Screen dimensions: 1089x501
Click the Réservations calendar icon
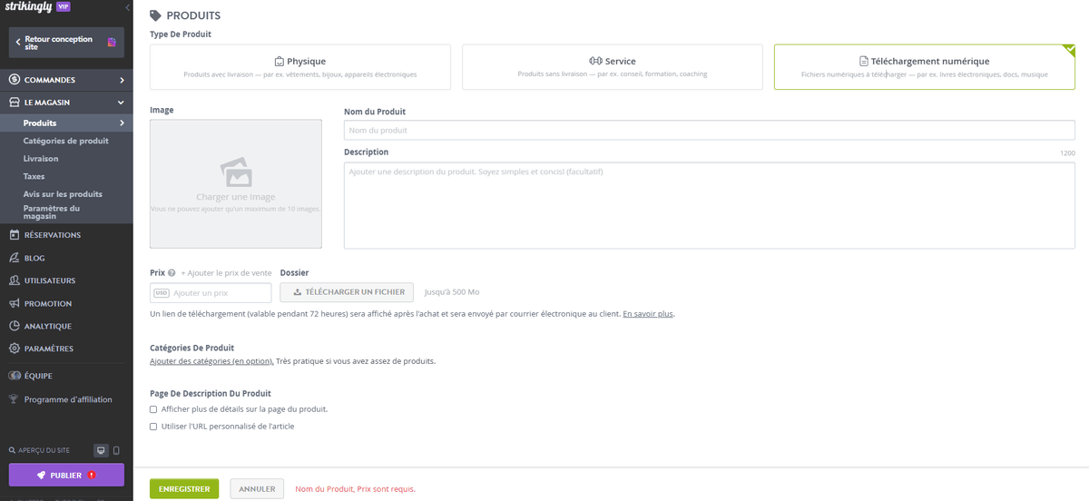[x=15, y=235]
